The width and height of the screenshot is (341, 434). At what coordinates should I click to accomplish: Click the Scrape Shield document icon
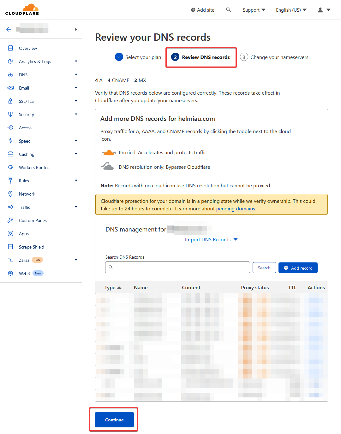[10, 247]
